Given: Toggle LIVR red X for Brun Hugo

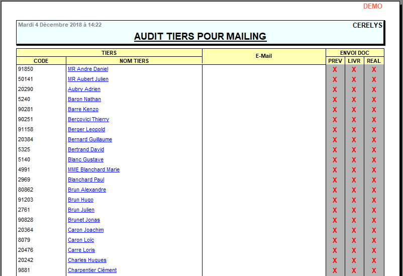Looking at the screenshot, I should [x=354, y=201].
